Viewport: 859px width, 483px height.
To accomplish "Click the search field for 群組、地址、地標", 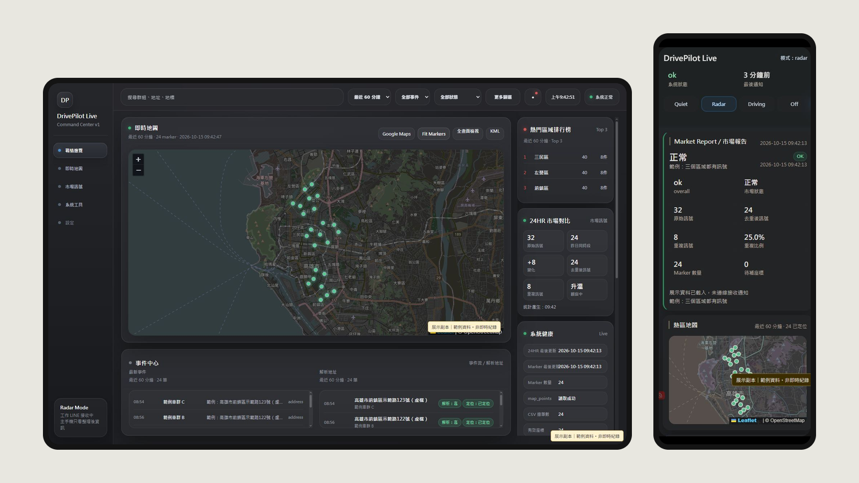I will (232, 97).
